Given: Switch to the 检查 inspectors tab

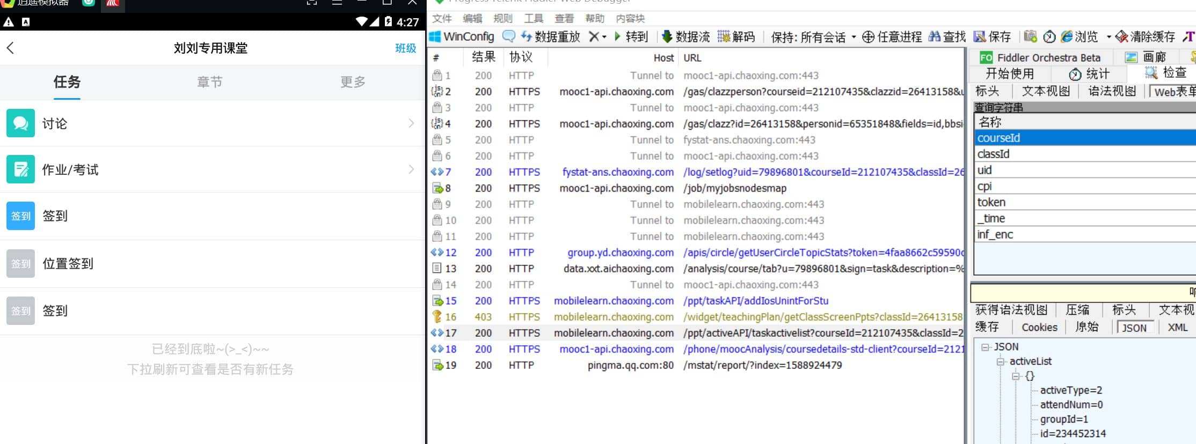Looking at the screenshot, I should point(1165,73).
